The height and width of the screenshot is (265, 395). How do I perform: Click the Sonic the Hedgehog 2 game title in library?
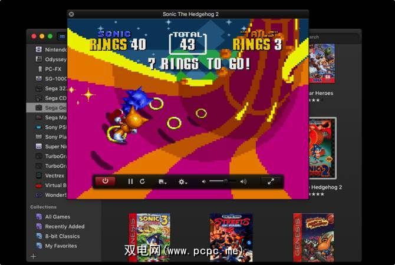(x=325, y=187)
